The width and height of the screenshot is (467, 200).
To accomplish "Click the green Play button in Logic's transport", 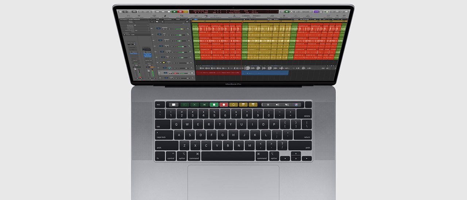I will (174, 12).
